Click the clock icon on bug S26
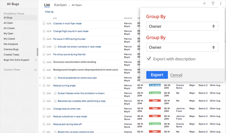 [x=55, y=93]
